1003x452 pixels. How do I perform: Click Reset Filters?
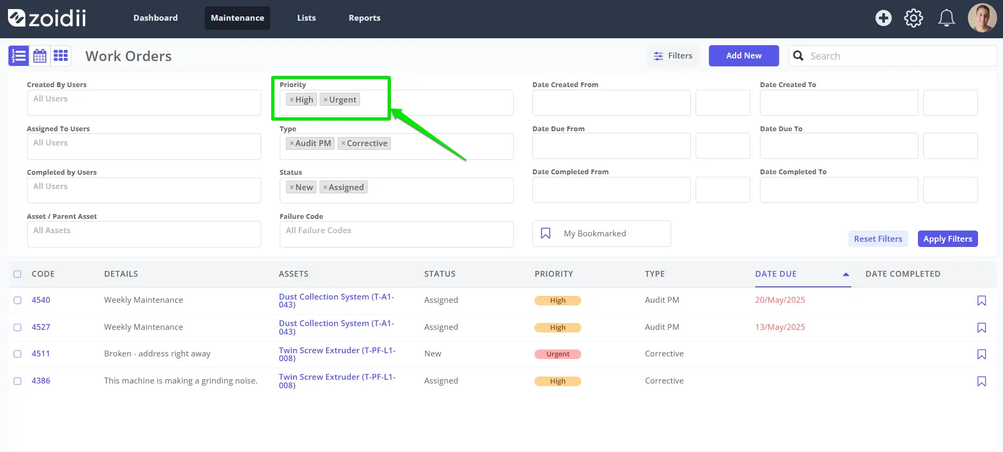click(x=878, y=239)
